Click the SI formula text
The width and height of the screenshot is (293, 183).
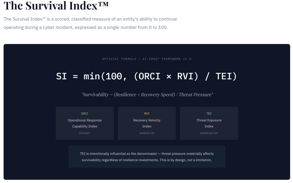pos(146,76)
